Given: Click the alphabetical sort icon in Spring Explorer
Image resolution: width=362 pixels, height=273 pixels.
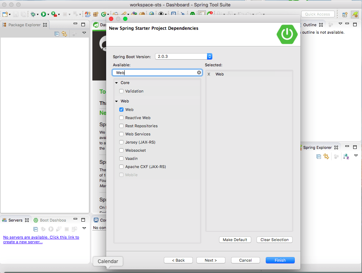Looking at the screenshot, I should (346, 157).
